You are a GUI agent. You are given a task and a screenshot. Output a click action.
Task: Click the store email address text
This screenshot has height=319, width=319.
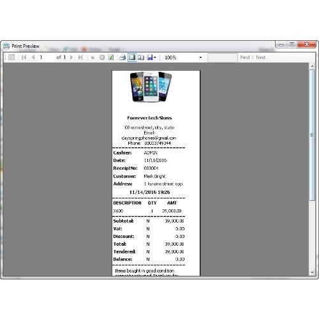[x=149, y=138]
